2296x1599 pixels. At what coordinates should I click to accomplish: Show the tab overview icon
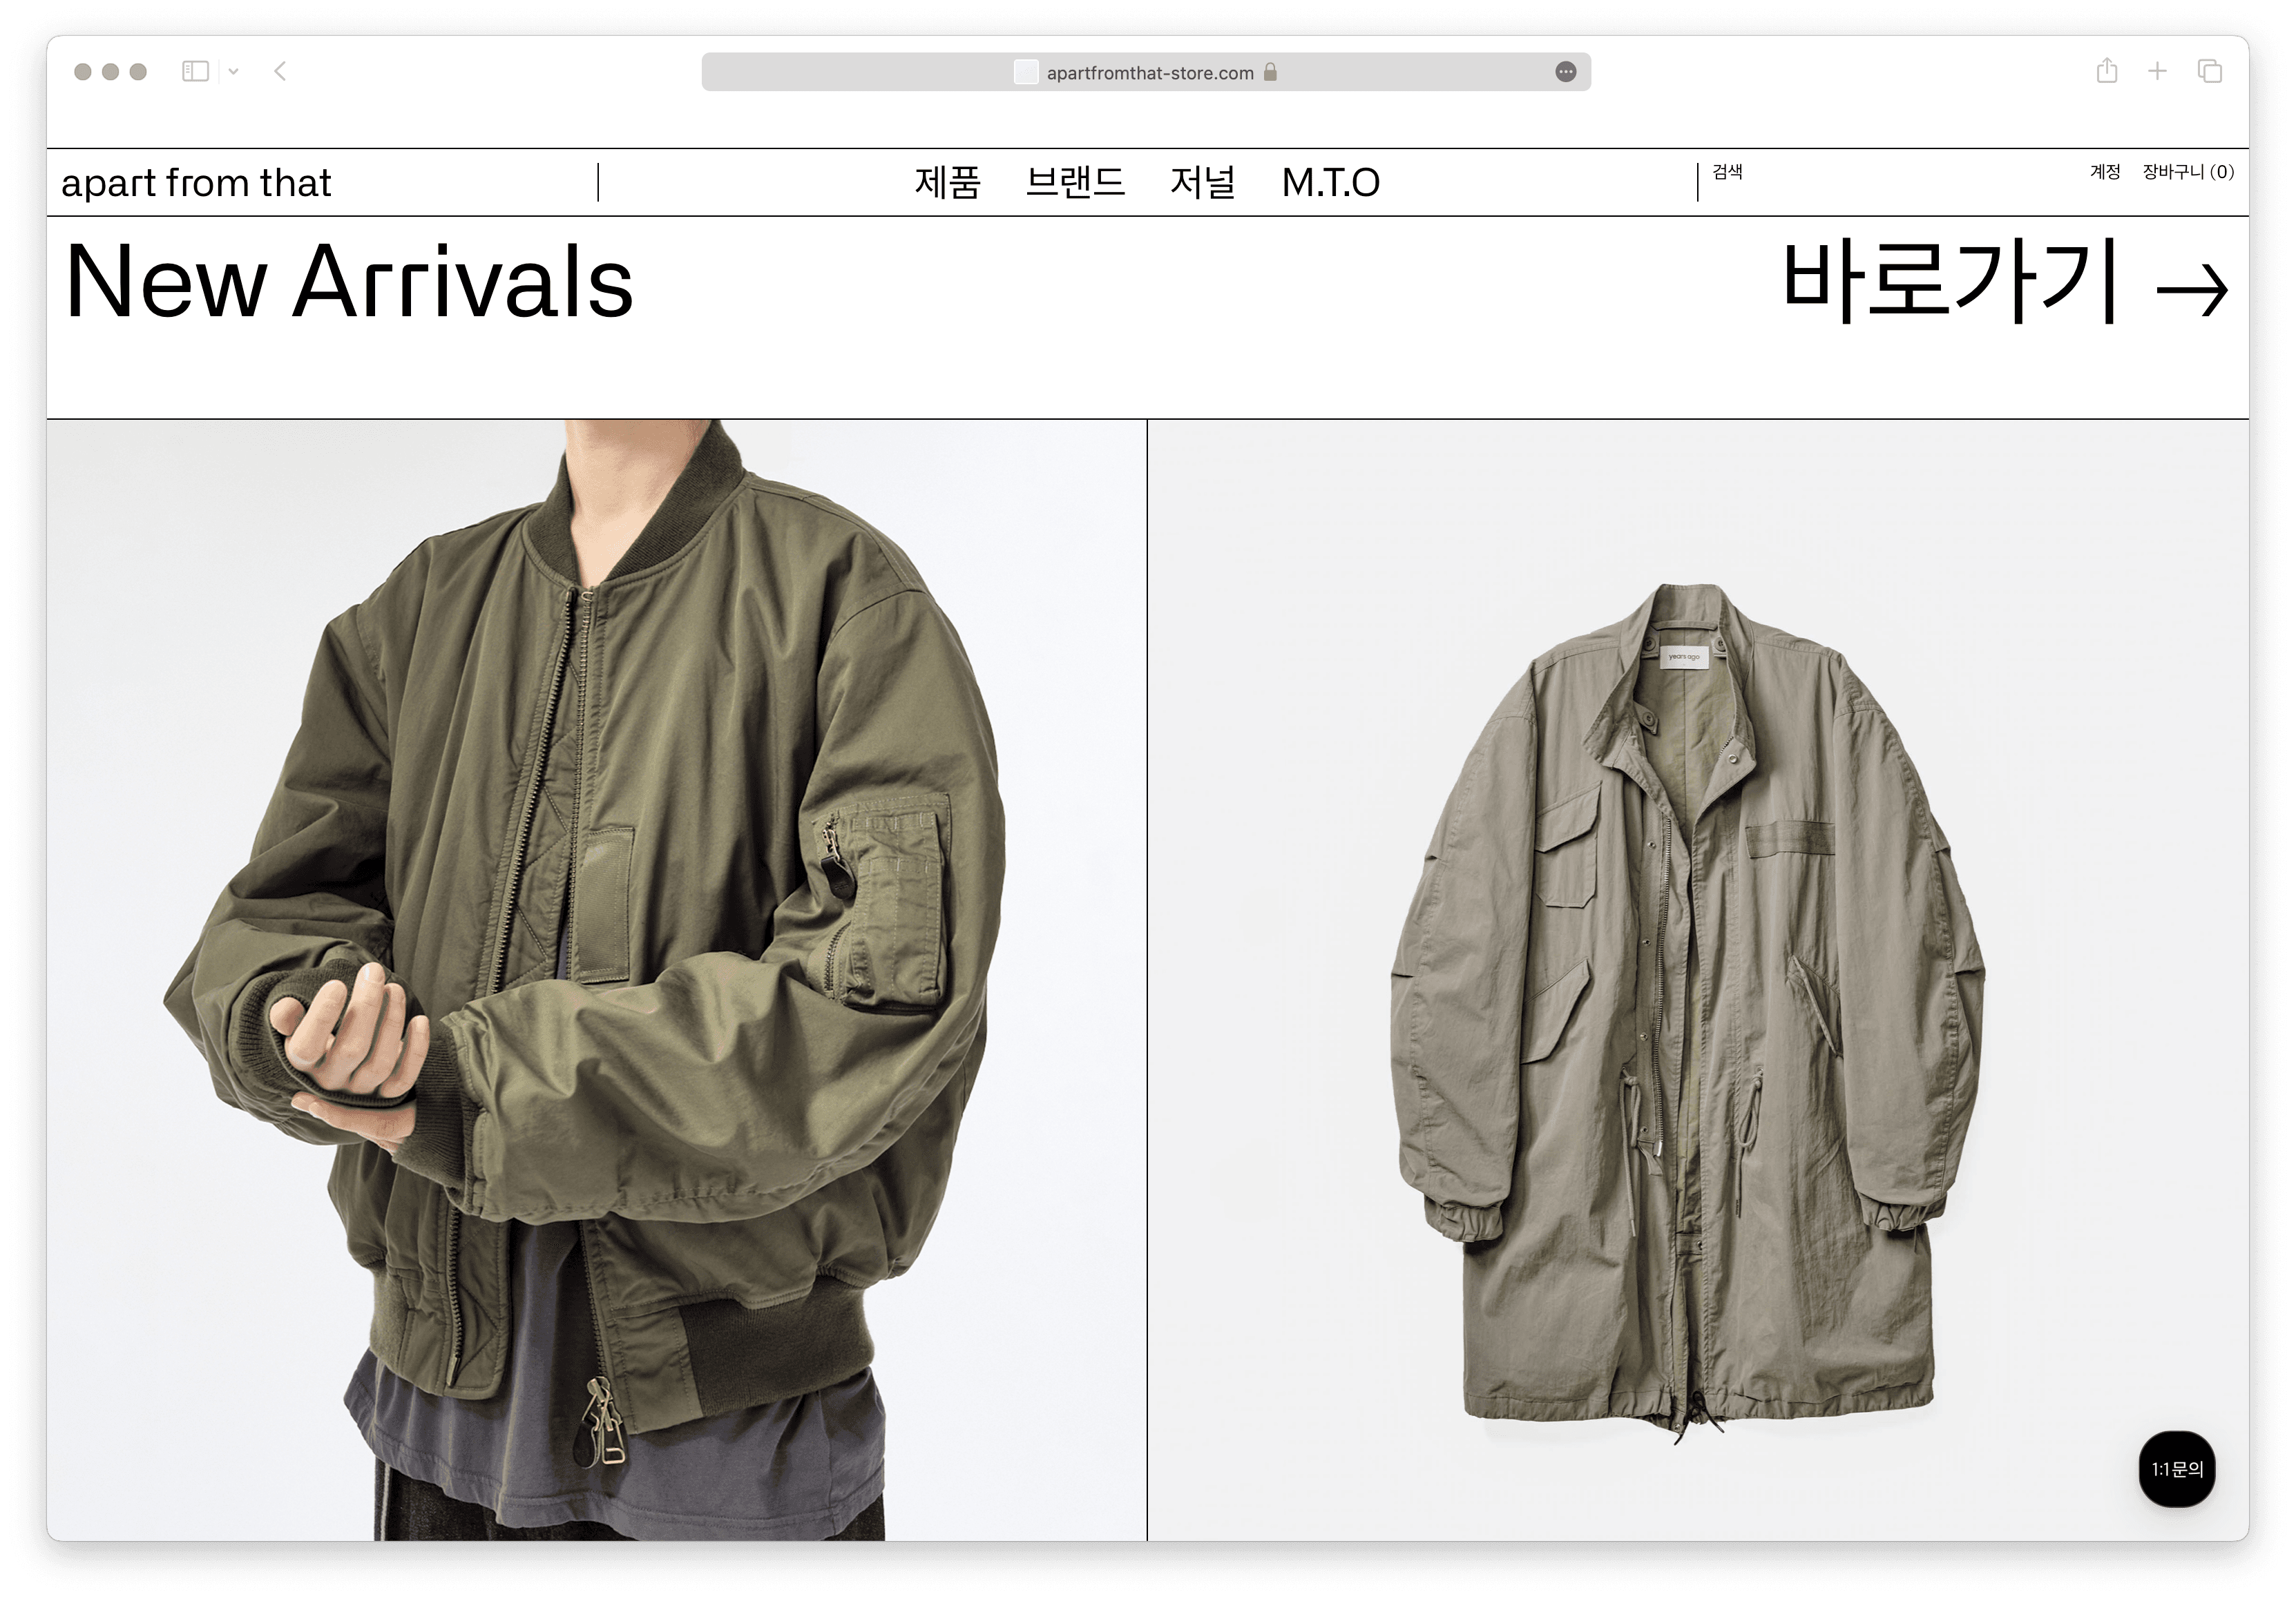click(2210, 71)
